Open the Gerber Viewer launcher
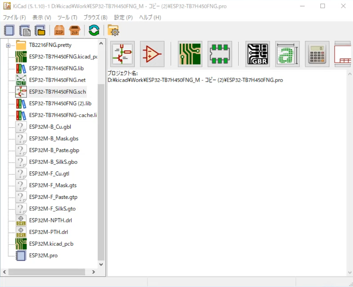The width and height of the screenshot is (353, 287). point(258,54)
